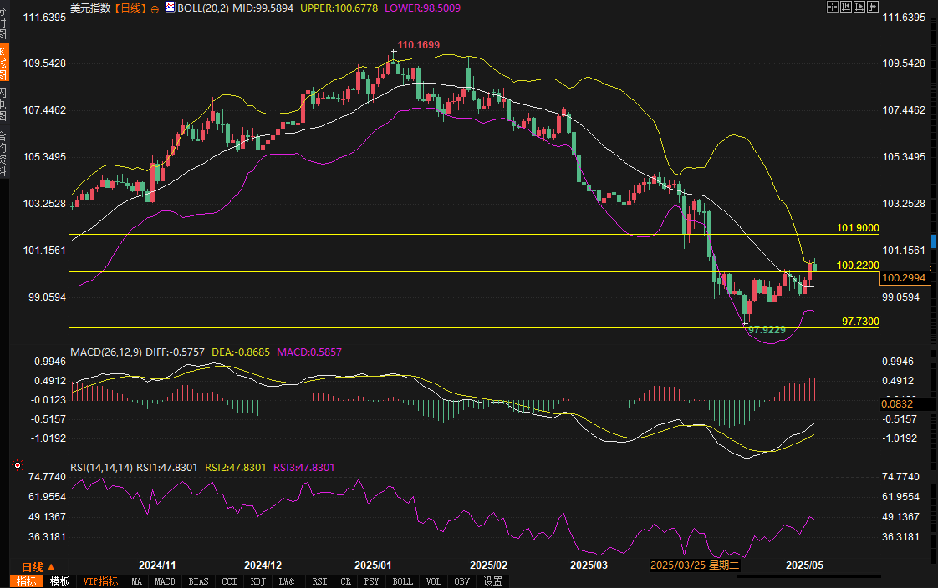This screenshot has width=938, height=588.
Task: Click the DEA:-0.8685 value
Action: click(x=241, y=352)
